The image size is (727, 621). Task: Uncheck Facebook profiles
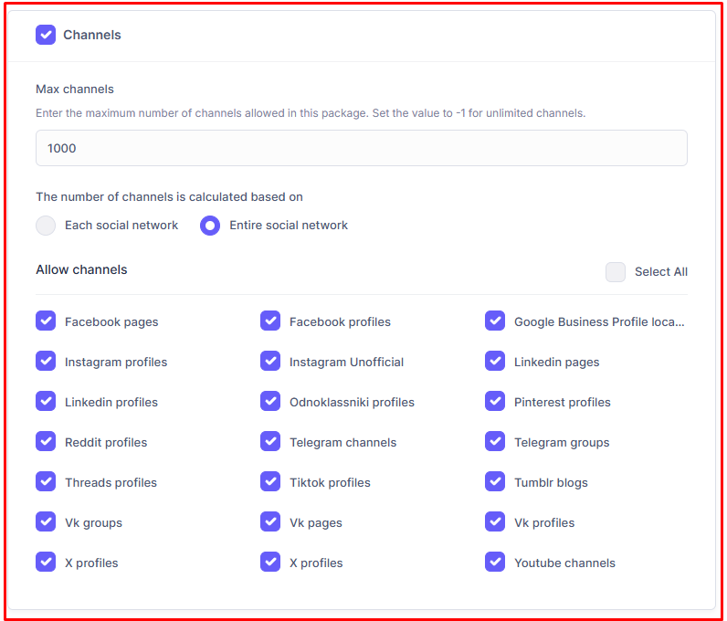coord(270,321)
